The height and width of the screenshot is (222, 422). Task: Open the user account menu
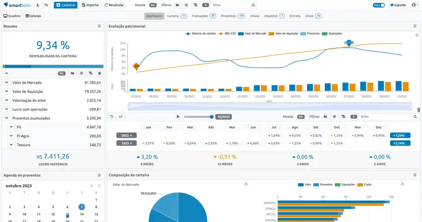[415, 5]
